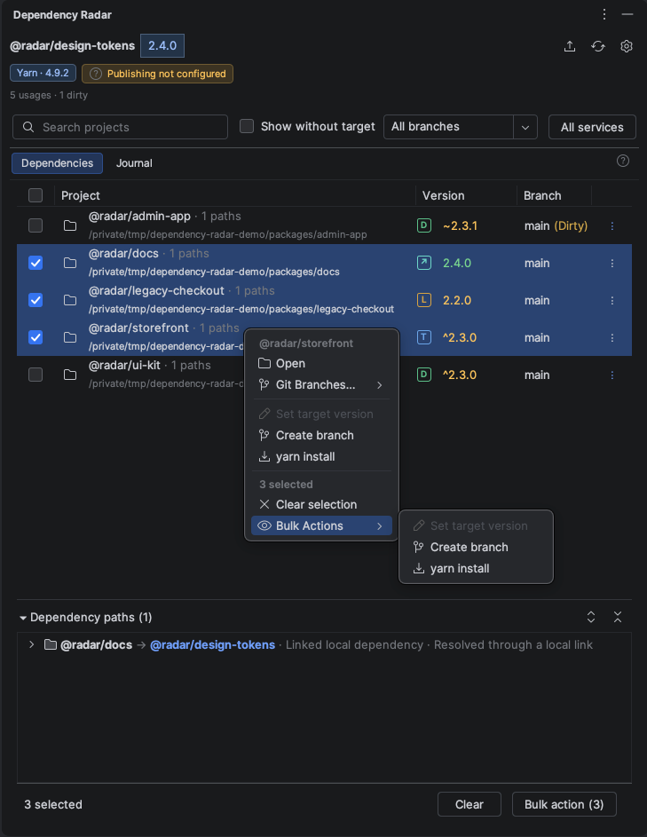Enable Show without target checkbox

(x=247, y=126)
